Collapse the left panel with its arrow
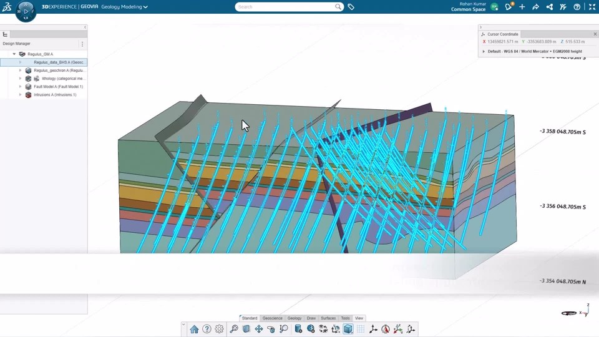The image size is (599, 337). click(x=85, y=27)
